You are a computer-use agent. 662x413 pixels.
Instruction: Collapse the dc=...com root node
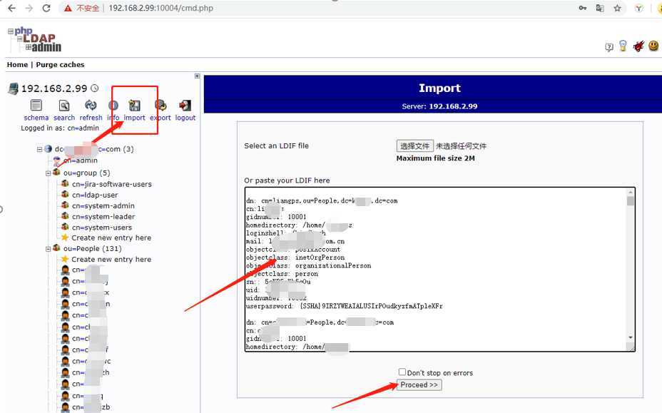40,149
